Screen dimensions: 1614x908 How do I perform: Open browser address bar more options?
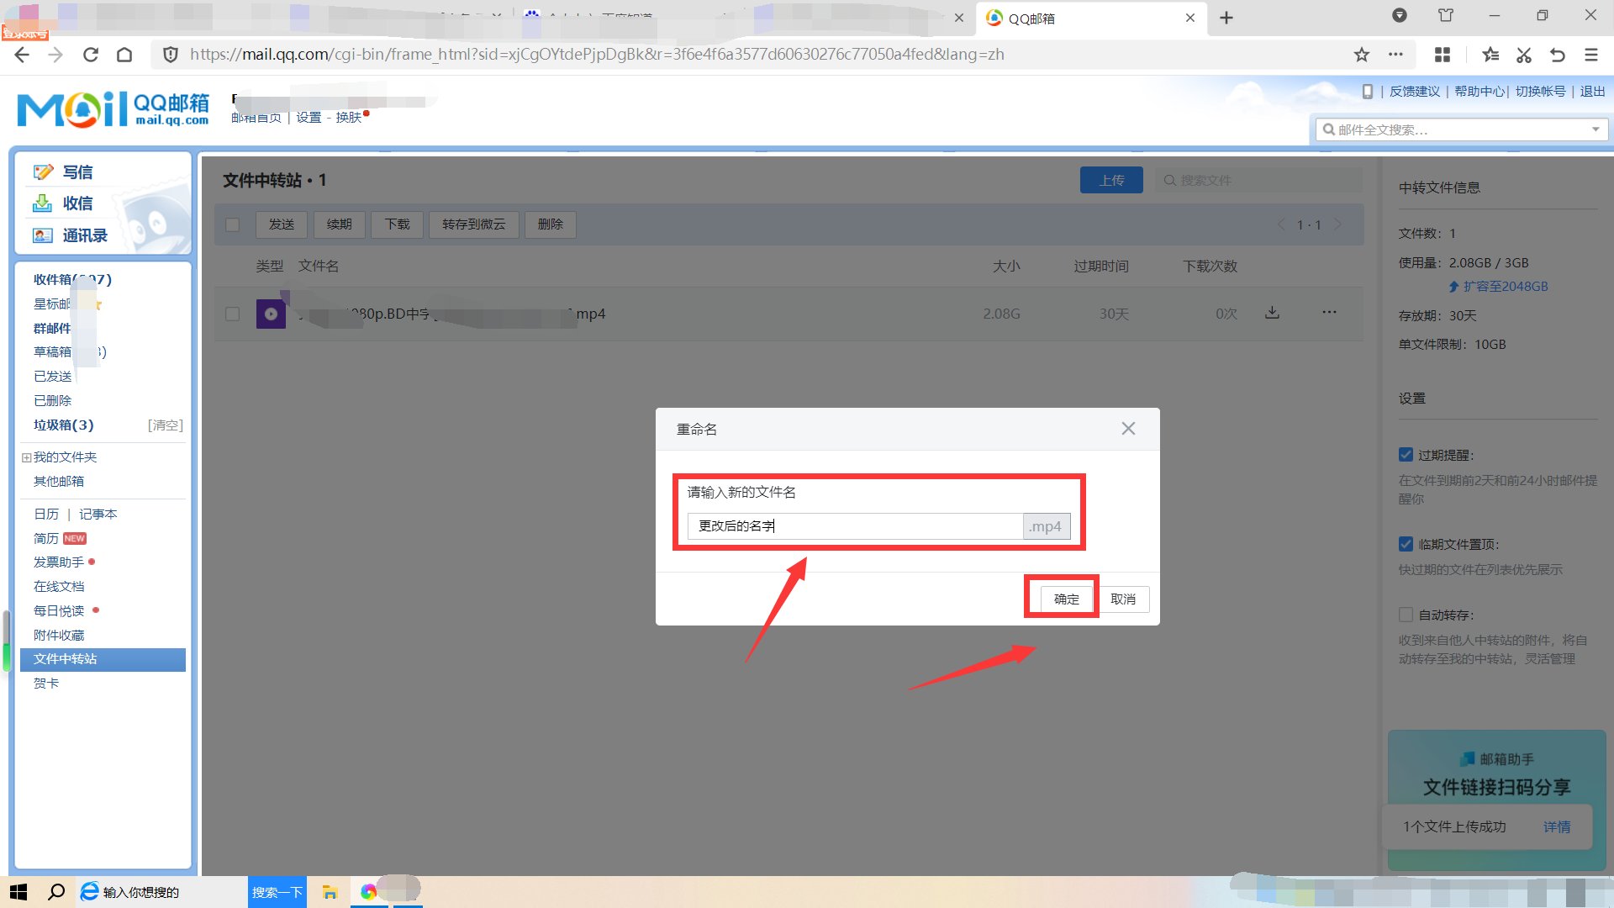point(1395,55)
